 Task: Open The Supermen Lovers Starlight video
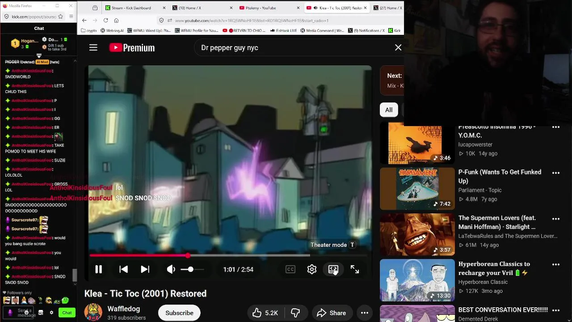pos(497,222)
